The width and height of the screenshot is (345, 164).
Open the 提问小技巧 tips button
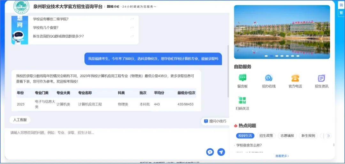click(215, 121)
